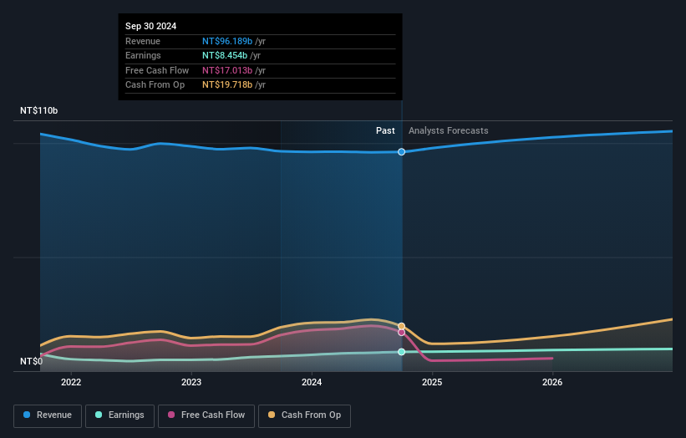
Task: Click the NT$8.454b earnings value
Action: pyautogui.click(x=225, y=55)
